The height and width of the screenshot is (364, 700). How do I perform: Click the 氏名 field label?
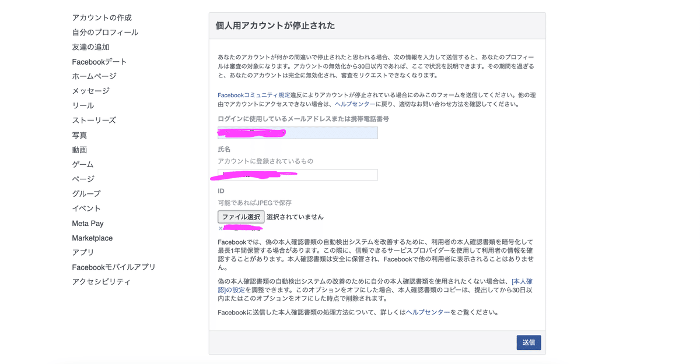tap(224, 150)
